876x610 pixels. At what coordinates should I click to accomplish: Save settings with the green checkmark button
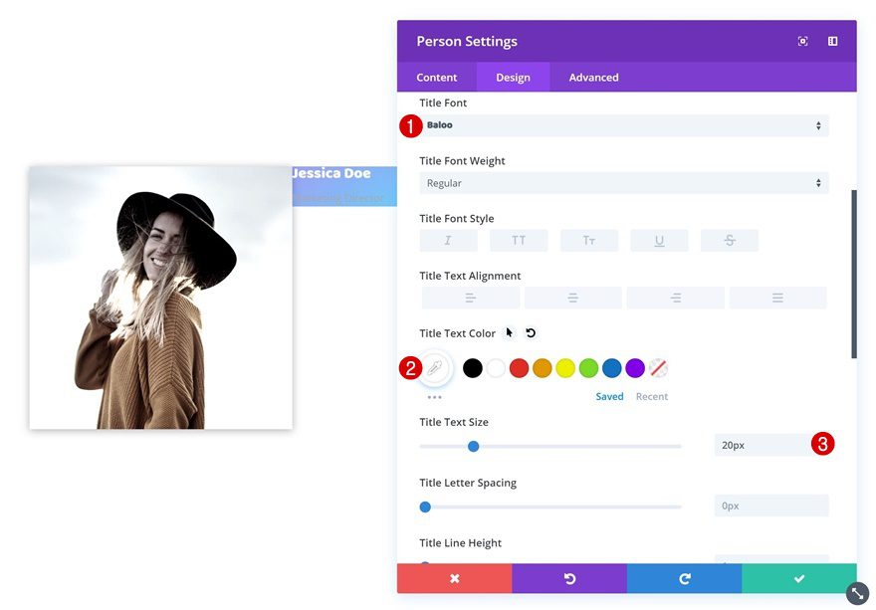(x=799, y=577)
